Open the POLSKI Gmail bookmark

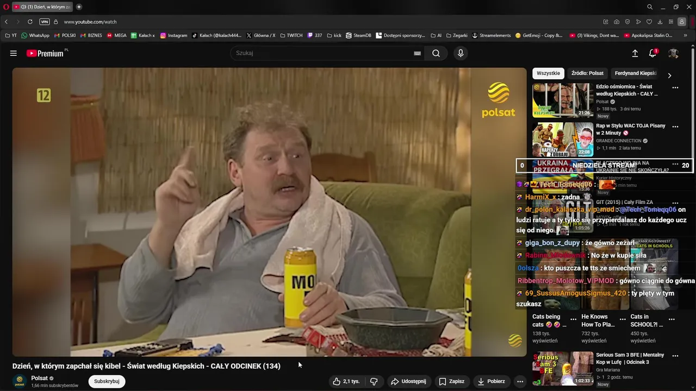click(65, 35)
